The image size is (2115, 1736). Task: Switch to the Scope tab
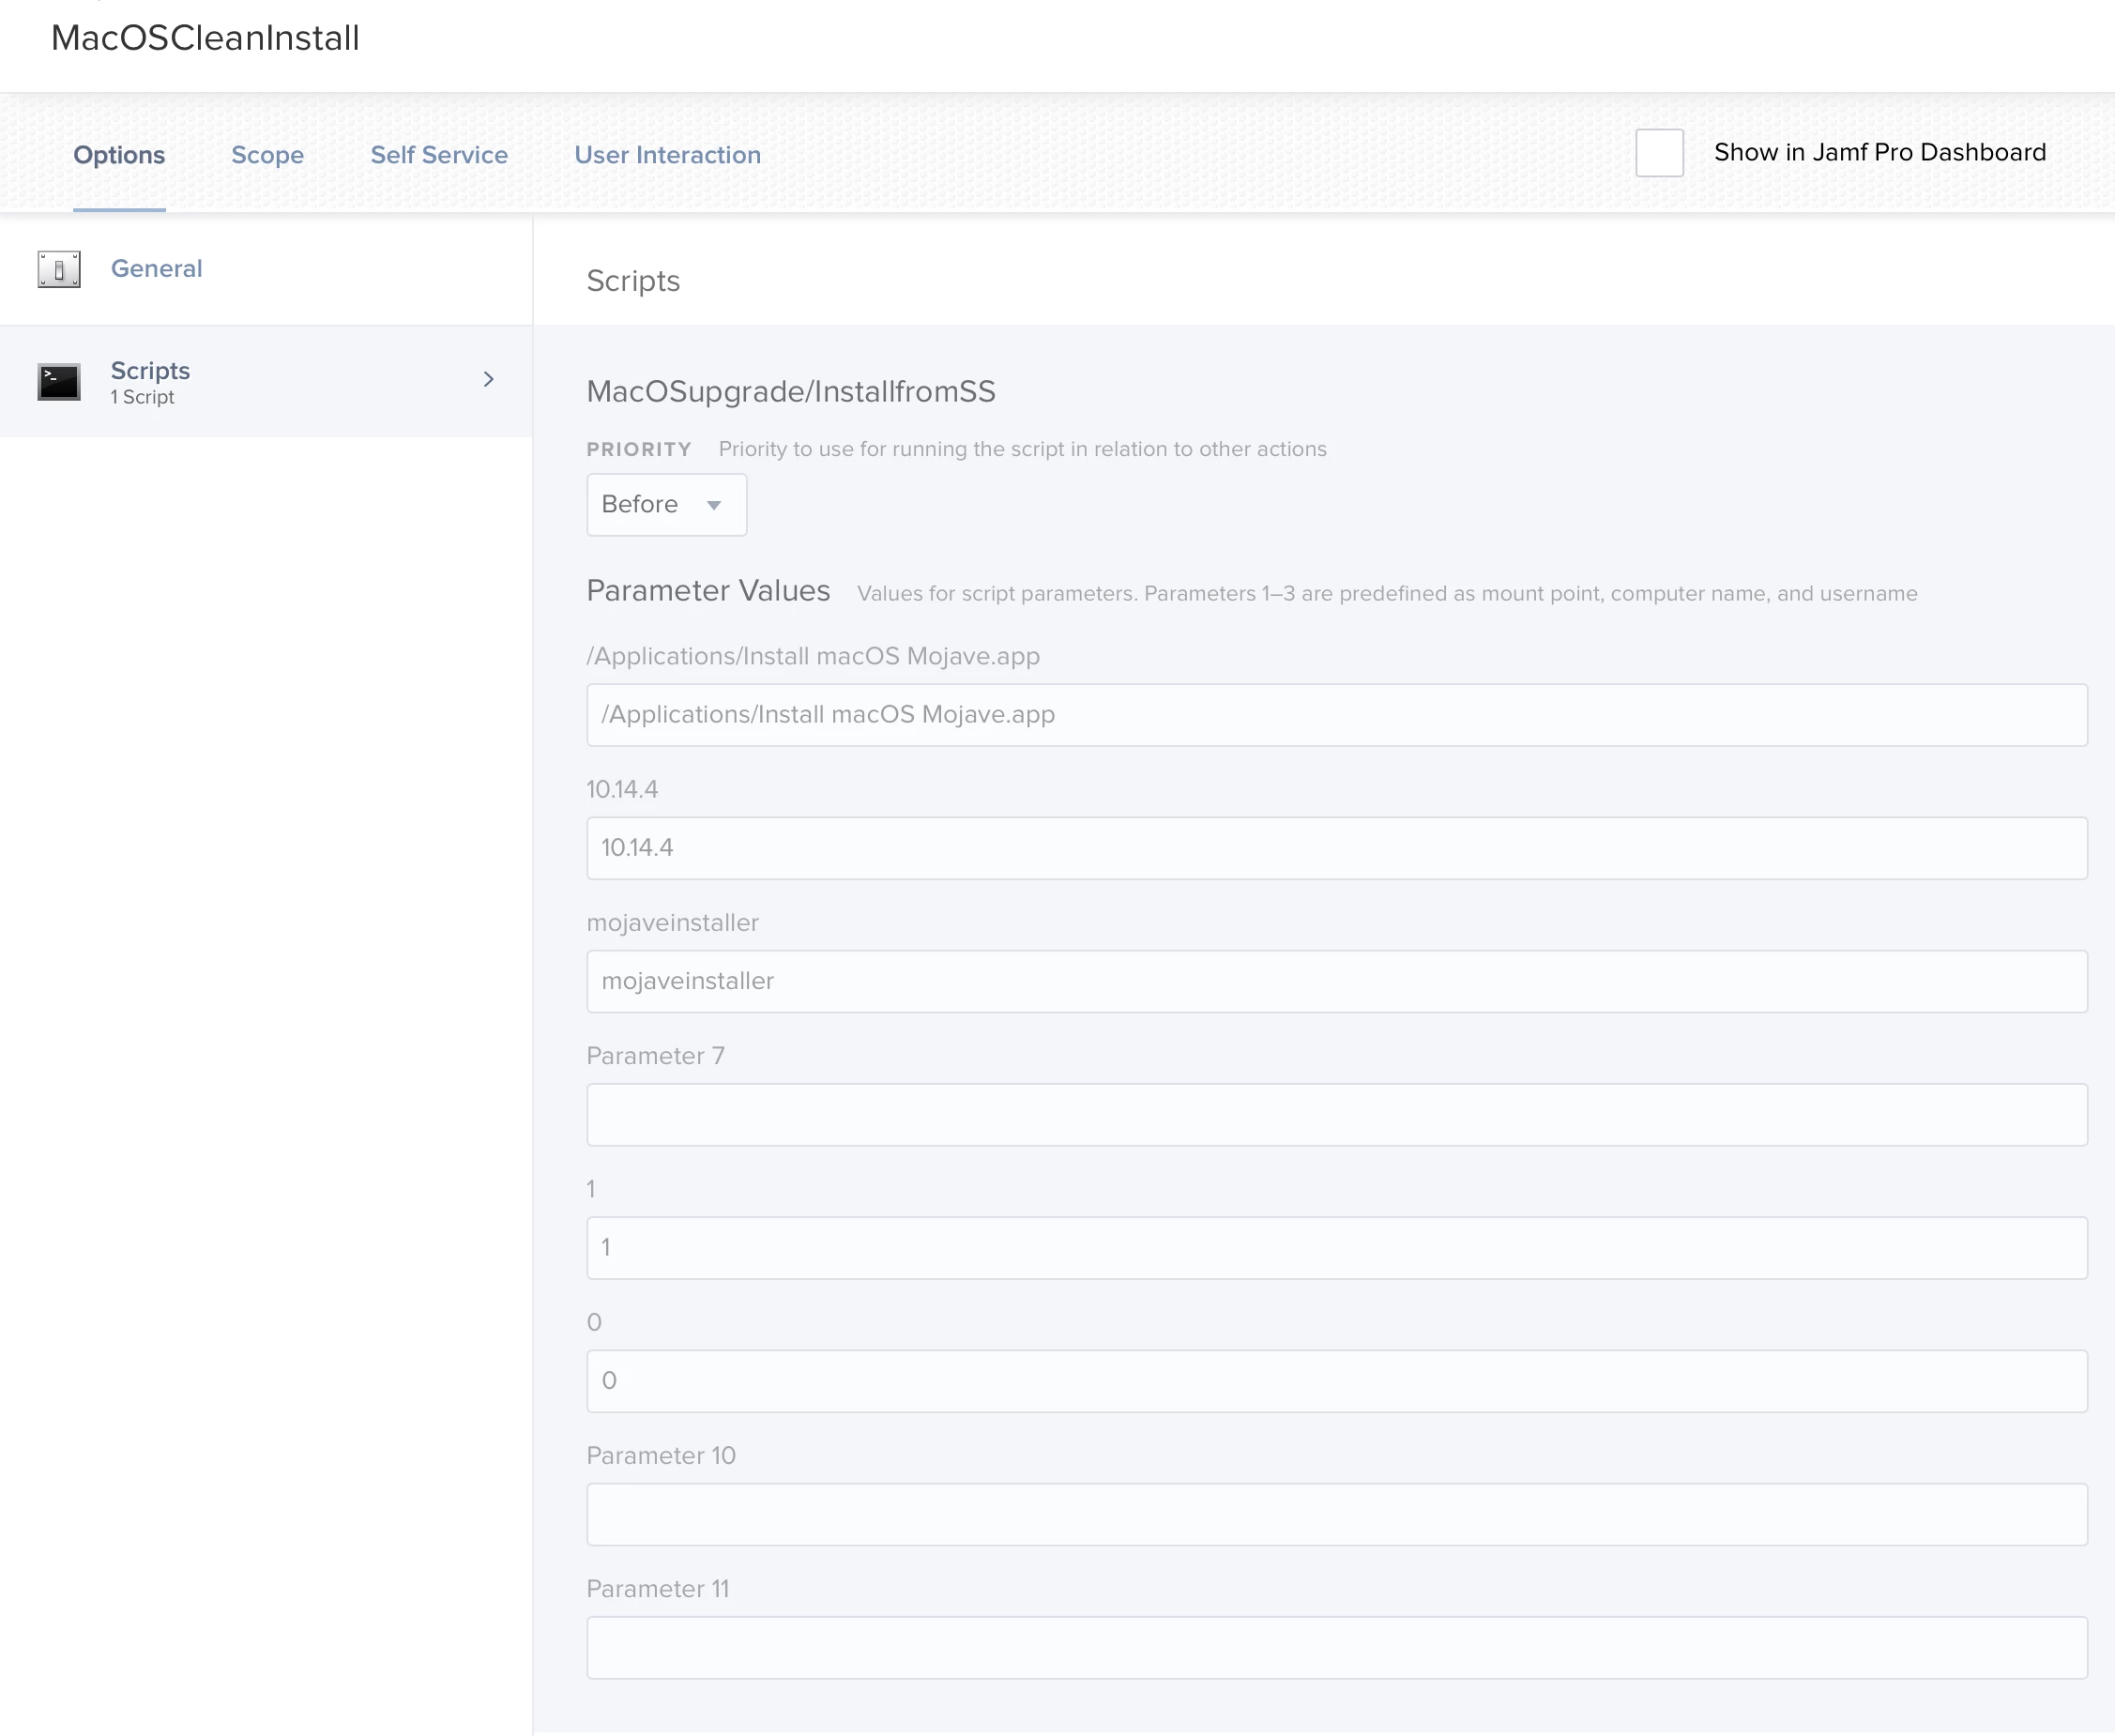(x=267, y=155)
